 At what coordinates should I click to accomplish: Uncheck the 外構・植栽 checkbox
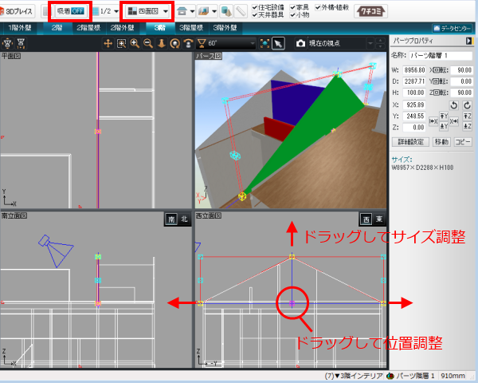319,6
